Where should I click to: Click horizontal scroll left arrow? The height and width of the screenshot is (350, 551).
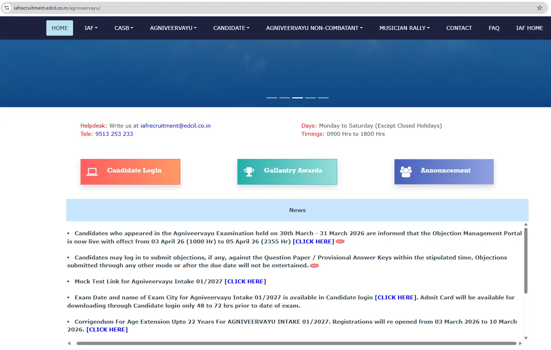coord(69,344)
